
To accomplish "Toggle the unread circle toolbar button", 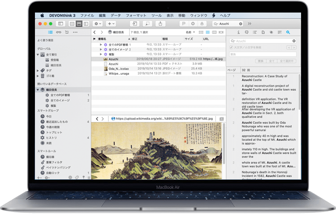I will click(x=193, y=24).
